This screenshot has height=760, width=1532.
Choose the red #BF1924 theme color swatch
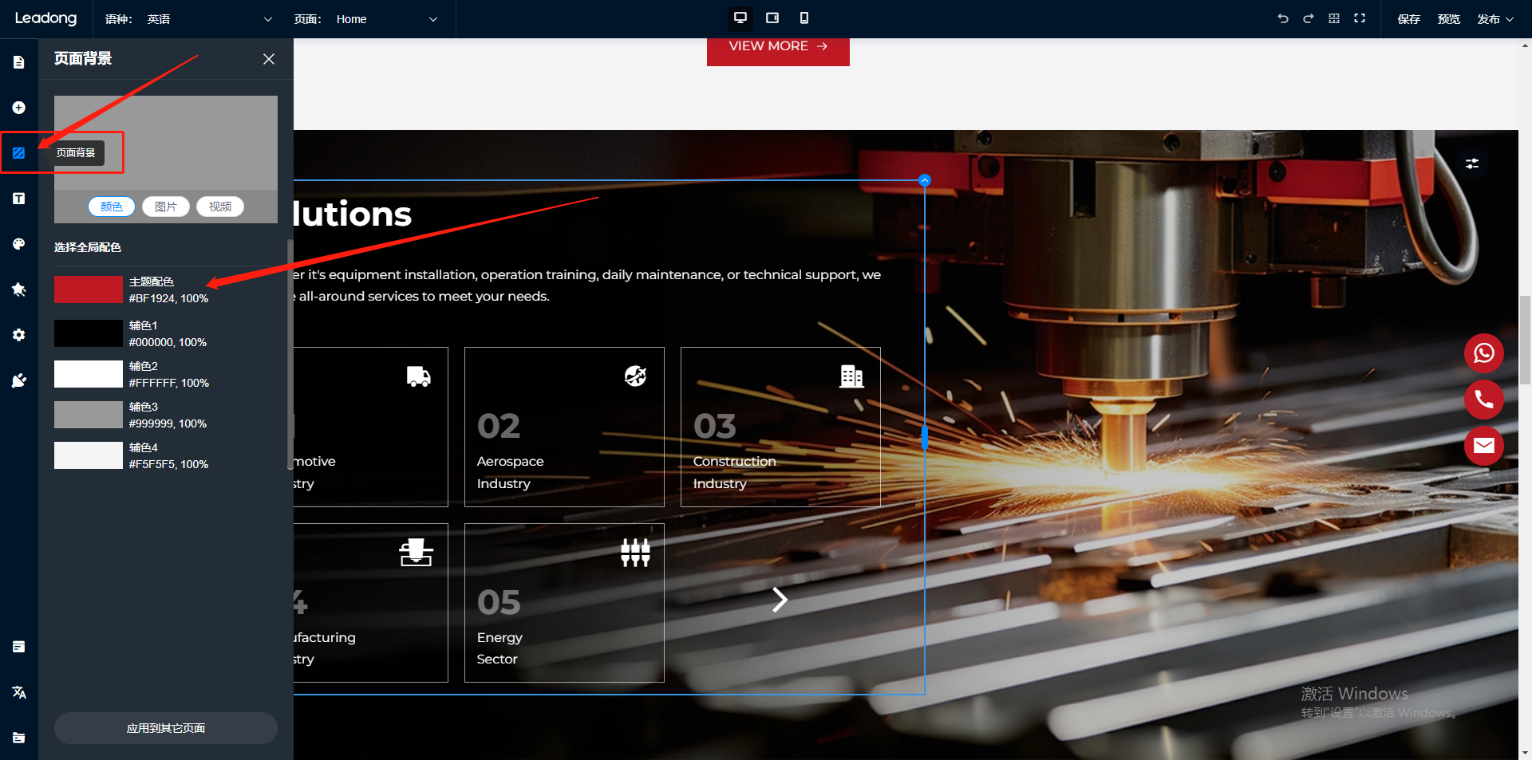89,289
